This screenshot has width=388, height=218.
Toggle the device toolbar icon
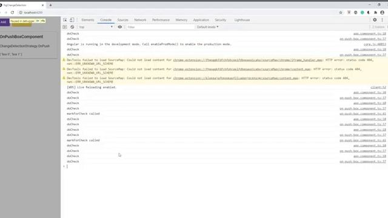(72, 20)
